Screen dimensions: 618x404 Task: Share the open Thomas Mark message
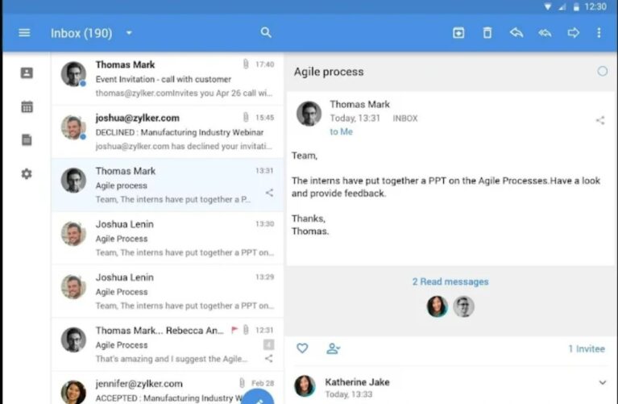[600, 120]
